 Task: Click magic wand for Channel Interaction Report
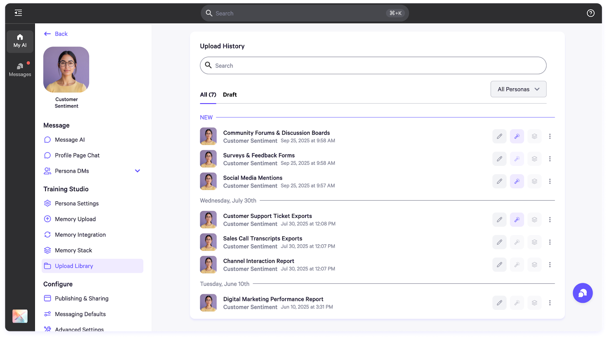[517, 264]
